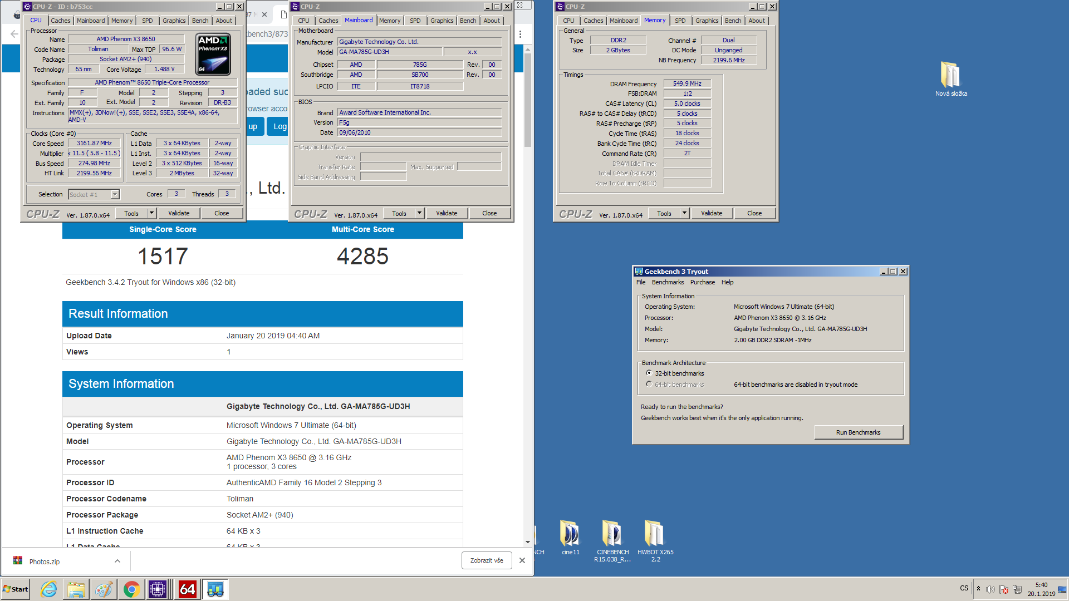Click Validate in first CPU-Z window
Screen dimensions: 1069x601
coord(179,213)
